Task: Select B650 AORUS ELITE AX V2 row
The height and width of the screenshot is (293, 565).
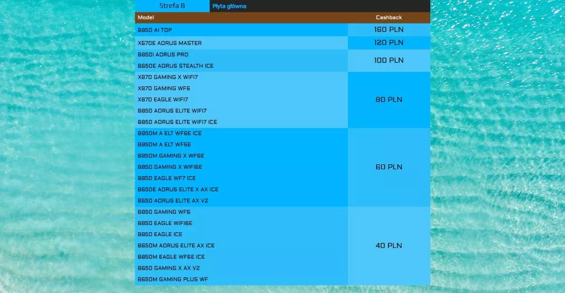Action: 242,201
